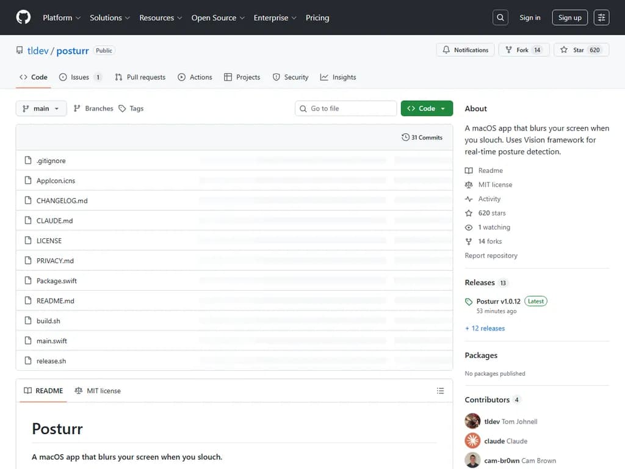Click the eye icon next to 1 watching
This screenshot has width=625, height=469.
tap(469, 227)
